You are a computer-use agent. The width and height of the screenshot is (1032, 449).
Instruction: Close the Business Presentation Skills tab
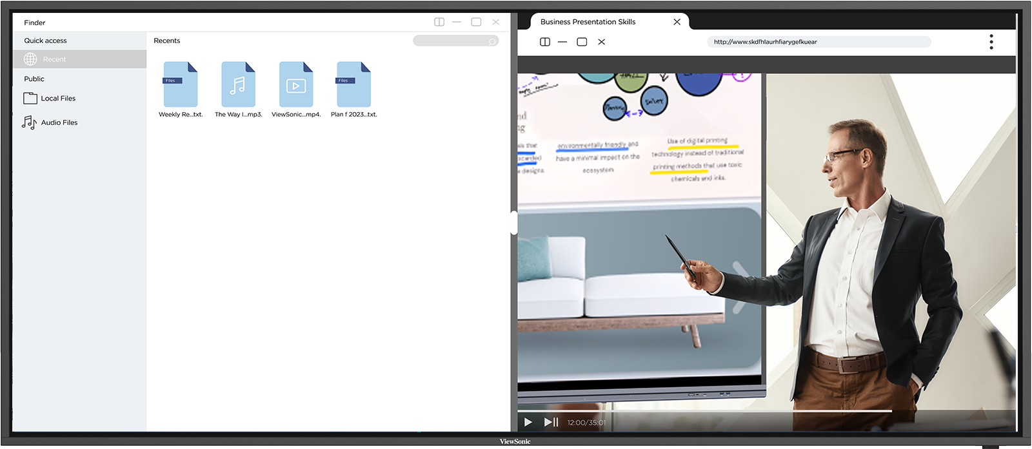pos(677,22)
